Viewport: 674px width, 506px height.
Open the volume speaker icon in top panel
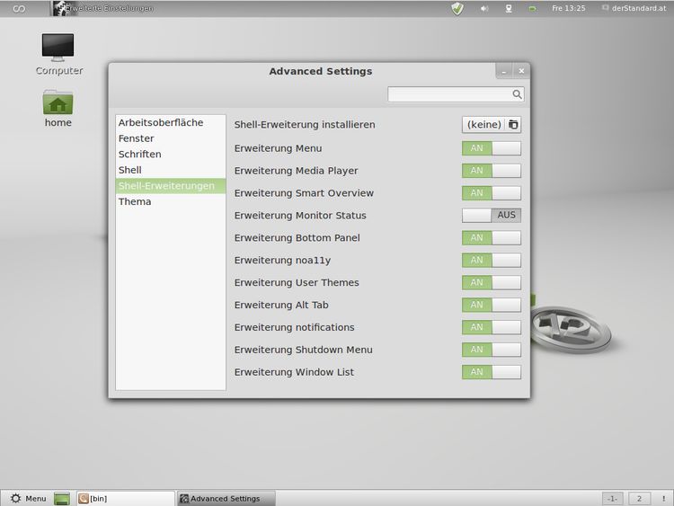pos(484,8)
